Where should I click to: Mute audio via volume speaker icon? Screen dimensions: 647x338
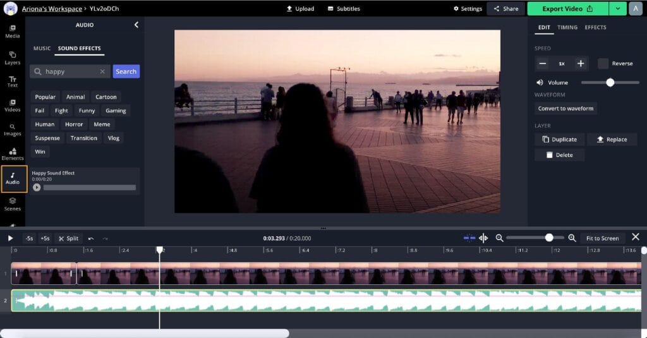[540, 83]
